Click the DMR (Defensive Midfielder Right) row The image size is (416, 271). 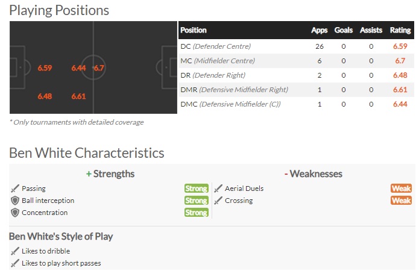point(296,90)
